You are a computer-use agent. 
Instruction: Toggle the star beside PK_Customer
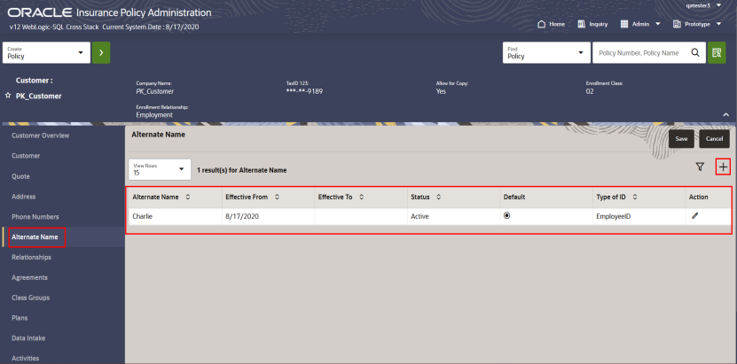tap(7, 96)
